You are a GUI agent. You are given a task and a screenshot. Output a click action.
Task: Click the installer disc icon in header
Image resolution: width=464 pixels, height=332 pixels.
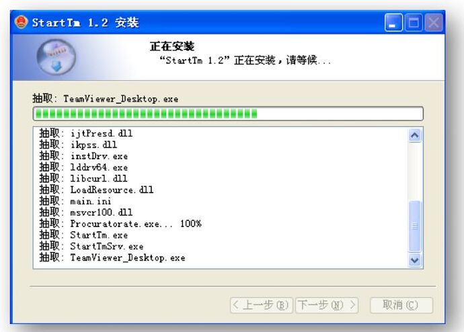(x=56, y=56)
